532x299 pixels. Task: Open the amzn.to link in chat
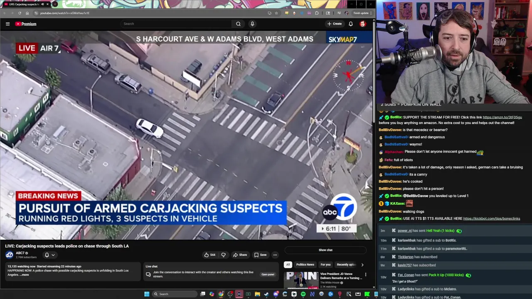(502, 118)
